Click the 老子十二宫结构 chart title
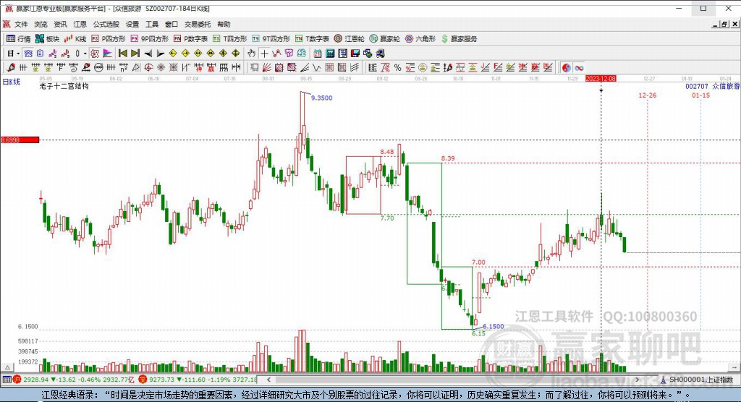 (64, 86)
